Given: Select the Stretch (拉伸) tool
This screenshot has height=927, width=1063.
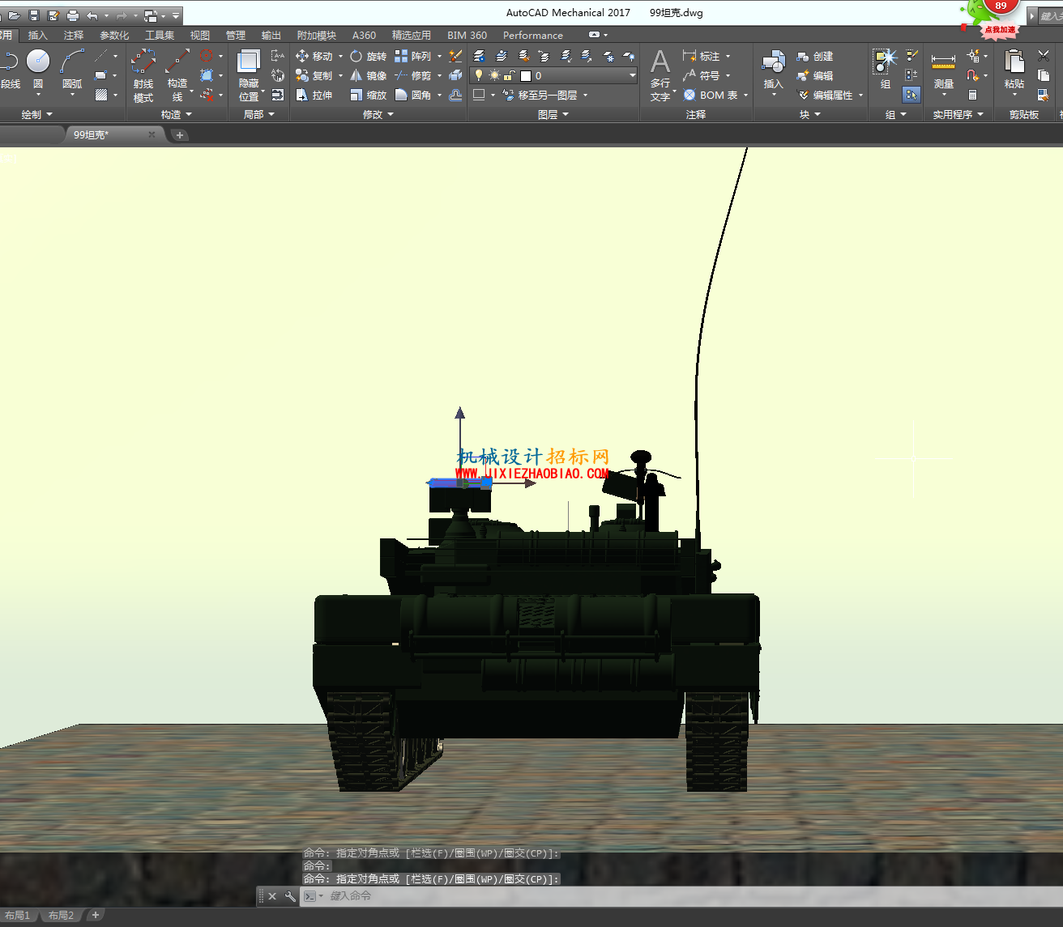Looking at the screenshot, I should pos(314,95).
